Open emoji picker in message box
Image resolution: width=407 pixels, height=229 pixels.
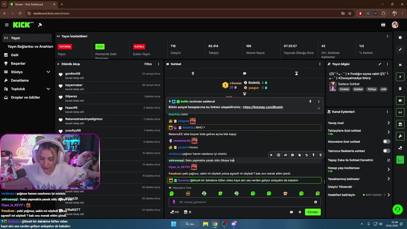coord(315,202)
